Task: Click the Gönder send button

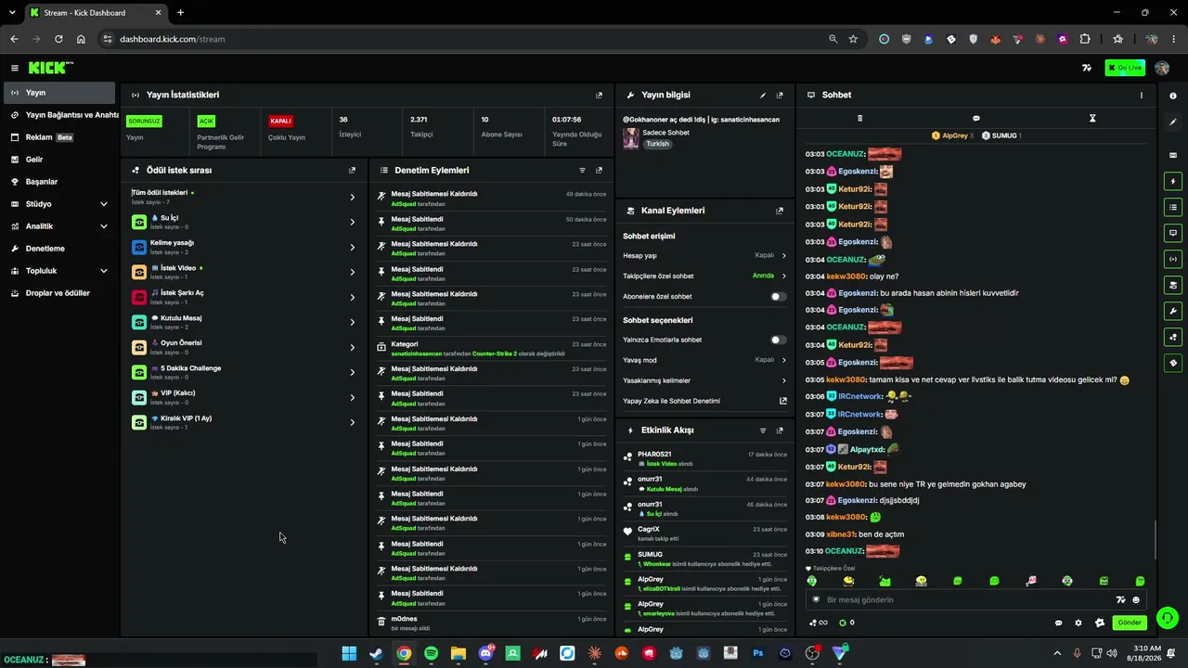Action: click(x=1129, y=623)
